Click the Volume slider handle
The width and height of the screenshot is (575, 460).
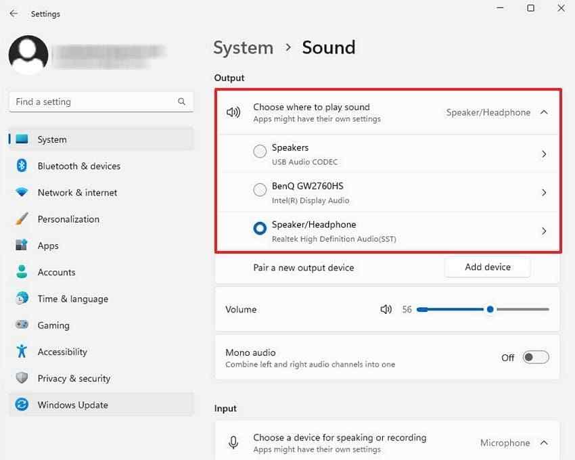click(490, 309)
